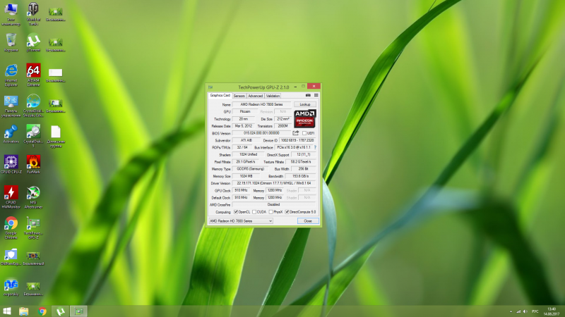The width and height of the screenshot is (565, 317).
Task: Select the Activators desktop shortcut
Action: tap(11, 135)
